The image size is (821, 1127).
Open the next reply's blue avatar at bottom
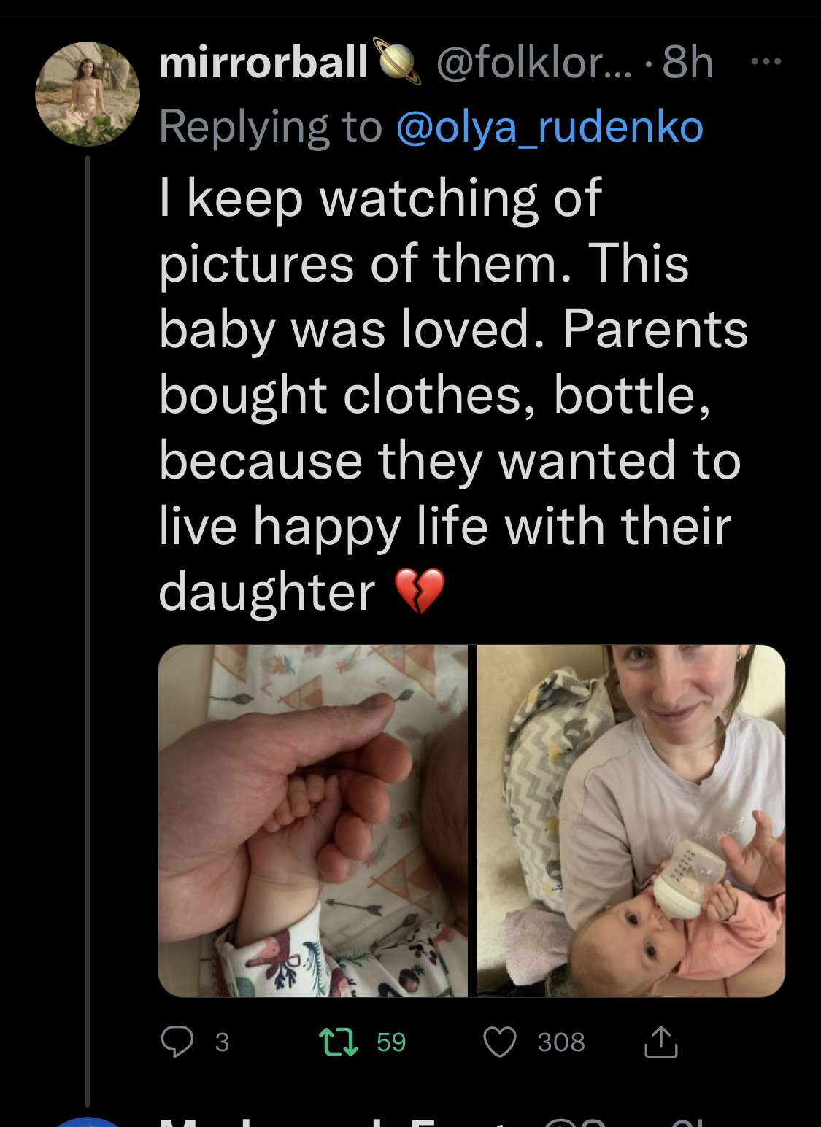(88, 1121)
